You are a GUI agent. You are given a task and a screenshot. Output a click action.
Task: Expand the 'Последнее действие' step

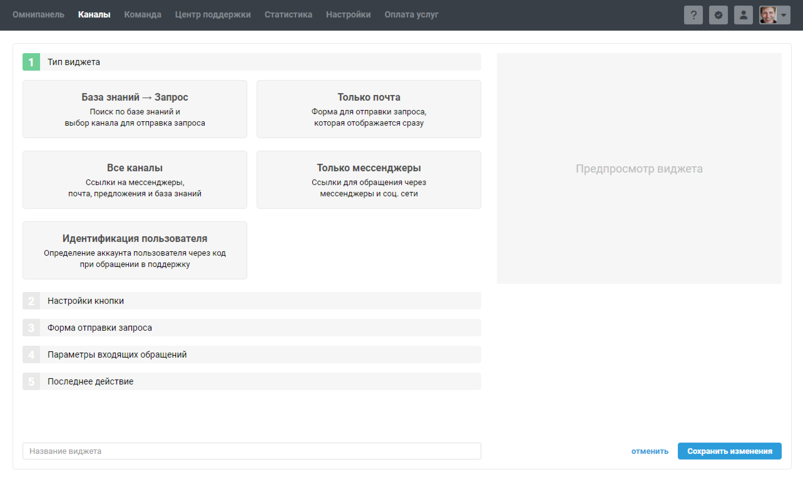tap(251, 381)
